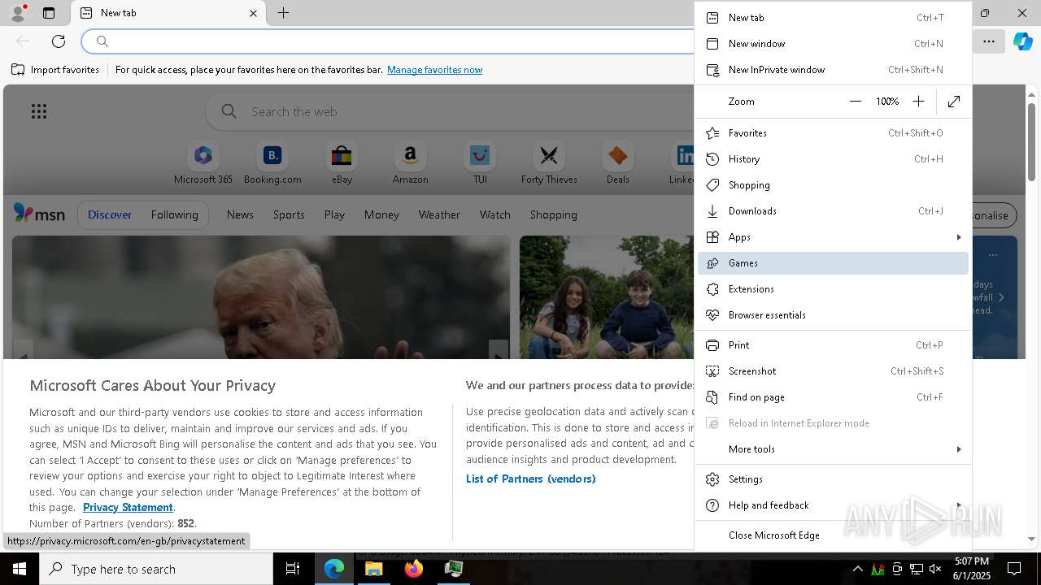Open the Watch section
1041x585 pixels.
(494, 214)
